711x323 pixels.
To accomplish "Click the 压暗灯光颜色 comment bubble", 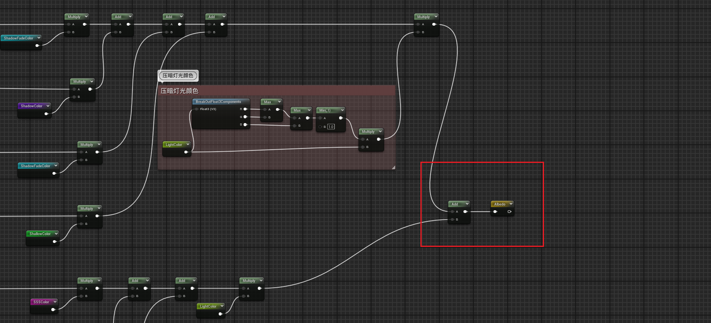I will [178, 75].
